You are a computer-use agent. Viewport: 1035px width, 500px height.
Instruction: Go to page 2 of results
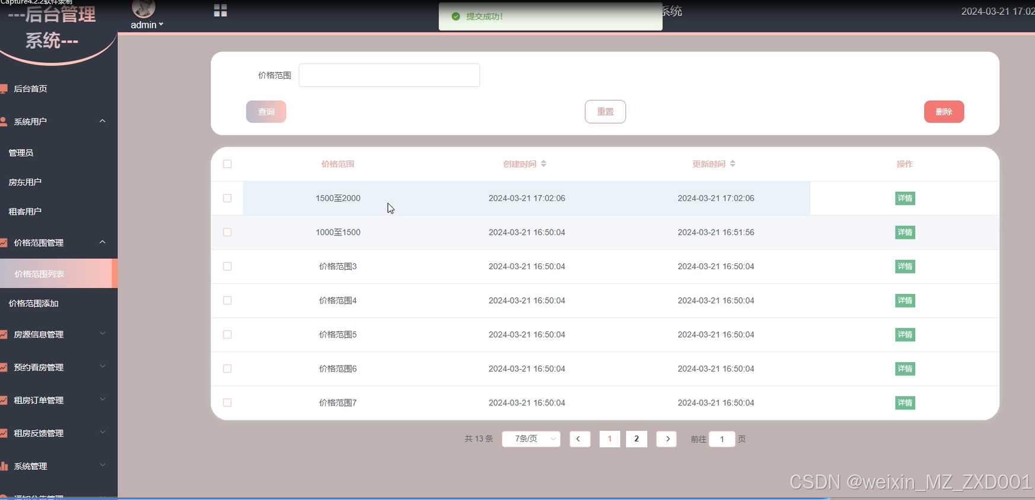(x=637, y=439)
